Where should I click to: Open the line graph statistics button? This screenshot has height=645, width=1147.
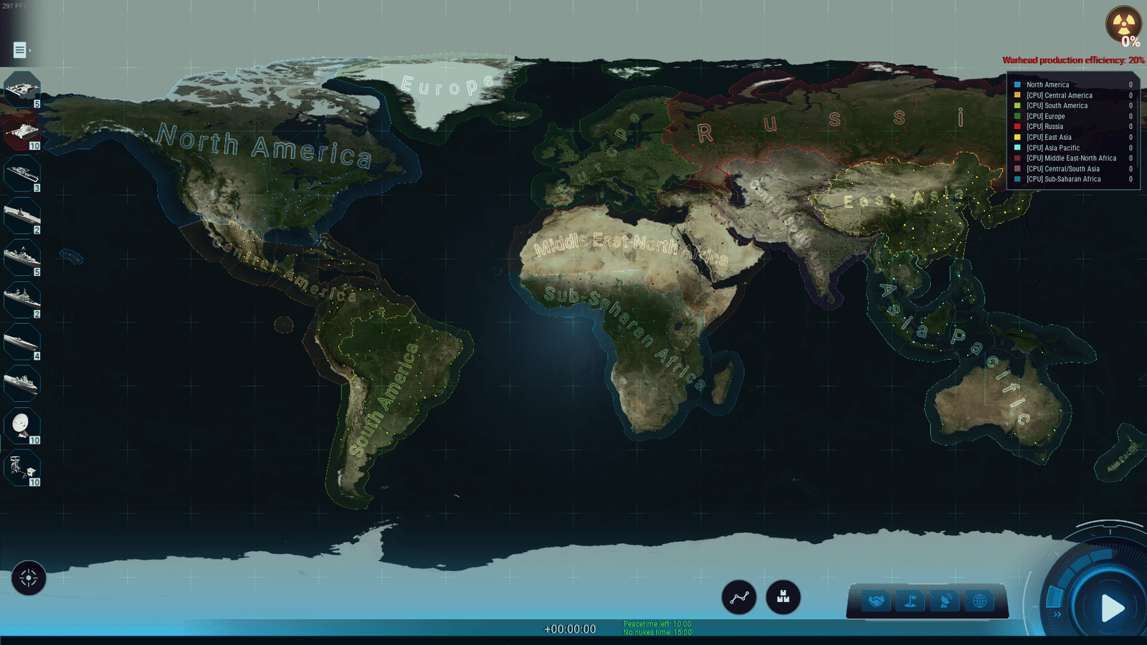(x=739, y=598)
